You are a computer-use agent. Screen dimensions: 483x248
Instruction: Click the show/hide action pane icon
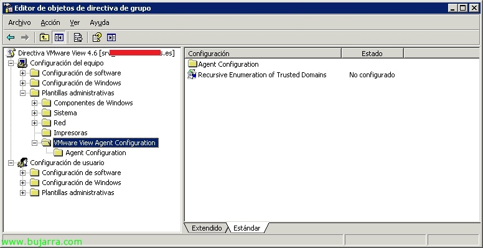pyautogui.click(x=111, y=37)
